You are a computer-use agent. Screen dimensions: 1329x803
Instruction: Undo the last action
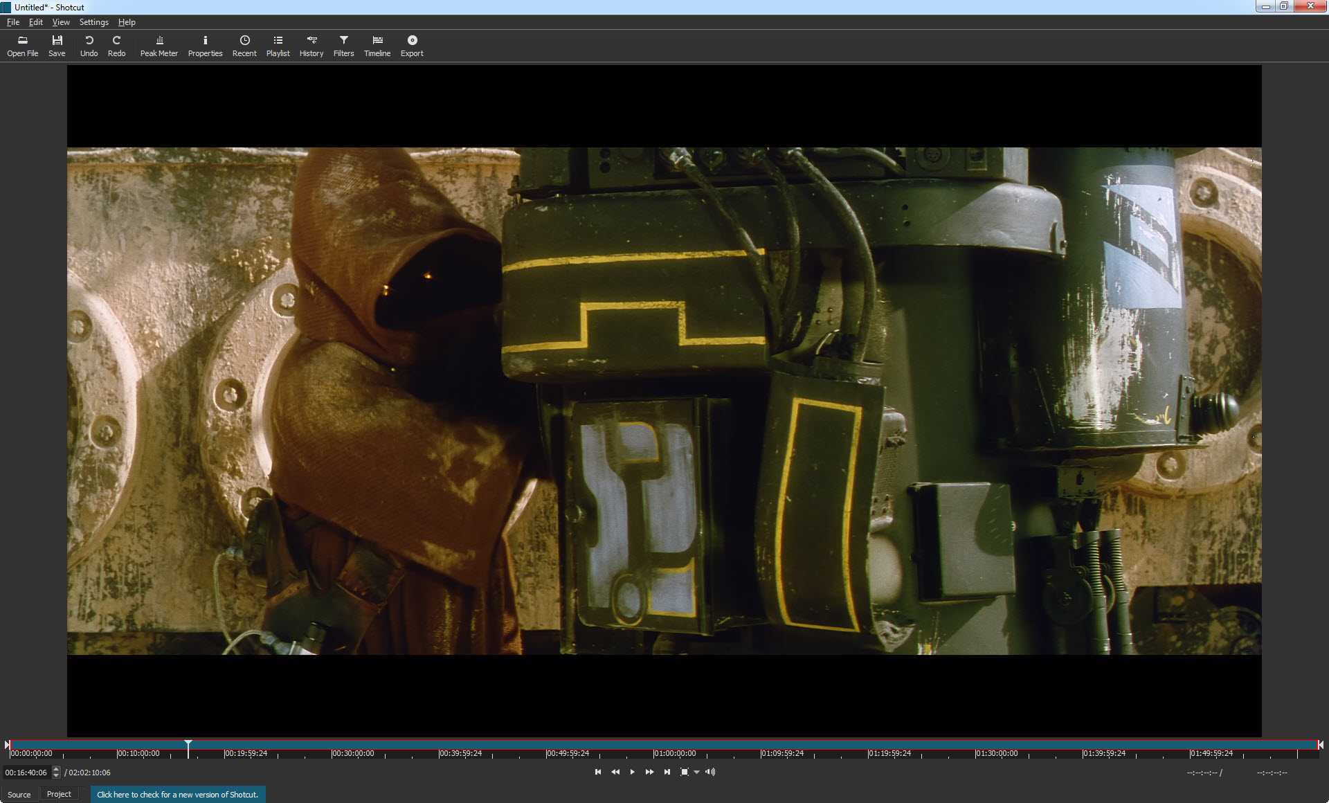[89, 46]
